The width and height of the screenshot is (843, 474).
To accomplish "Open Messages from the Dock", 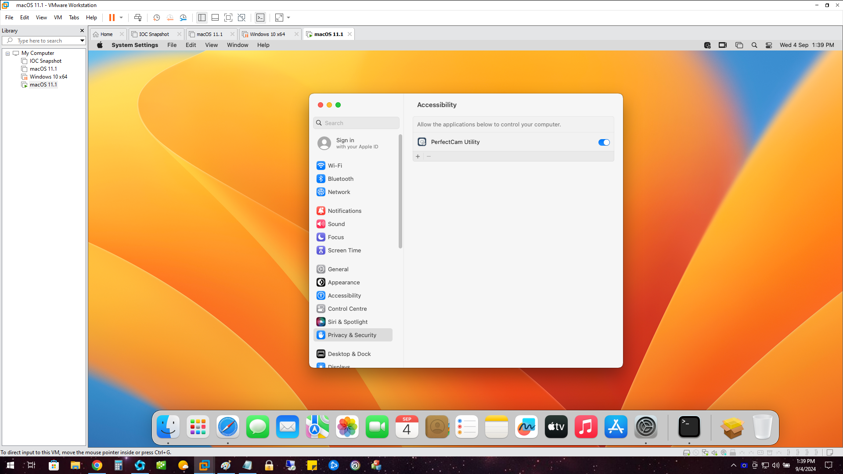I will point(258,427).
